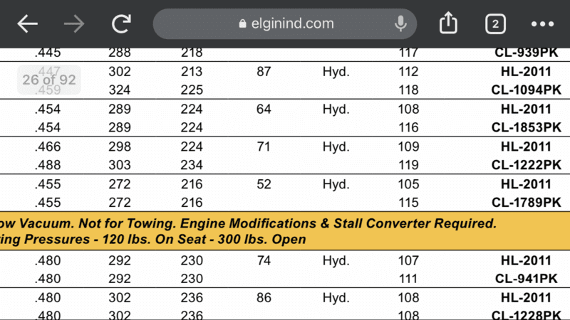Tap the 26 of 92 page indicator
This screenshot has height=320, width=570.
[48, 80]
